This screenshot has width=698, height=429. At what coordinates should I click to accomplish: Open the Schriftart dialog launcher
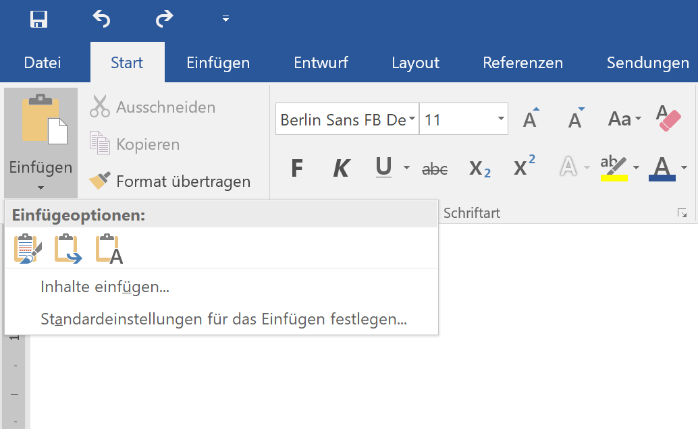[682, 213]
